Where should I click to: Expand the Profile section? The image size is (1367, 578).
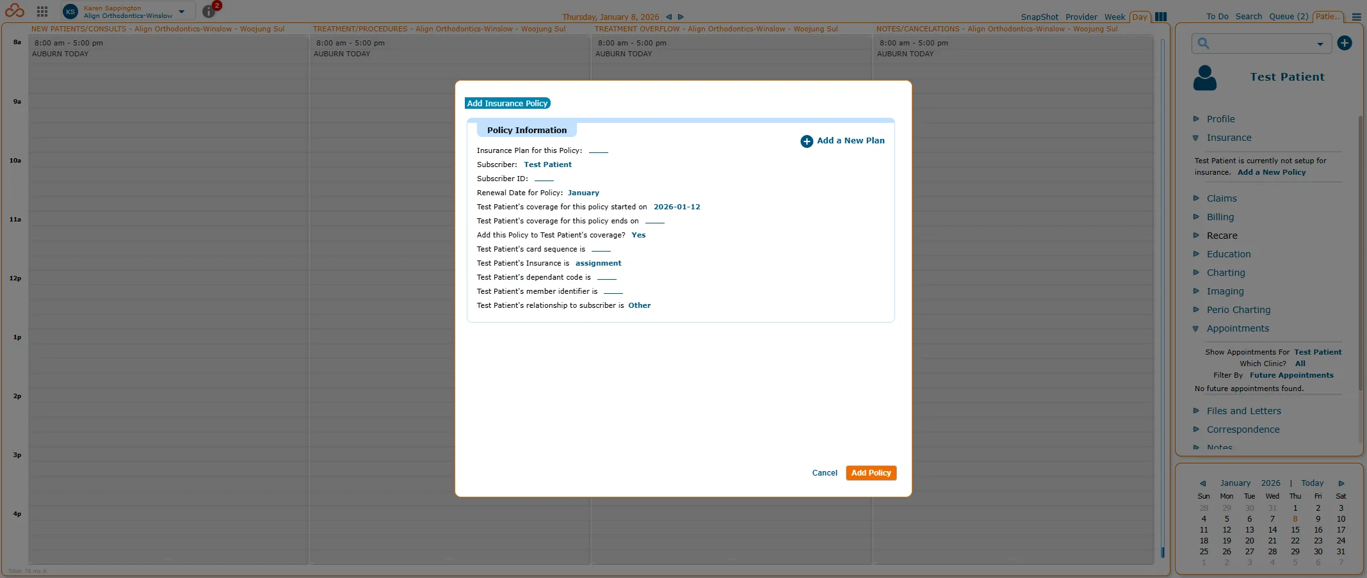point(1220,119)
